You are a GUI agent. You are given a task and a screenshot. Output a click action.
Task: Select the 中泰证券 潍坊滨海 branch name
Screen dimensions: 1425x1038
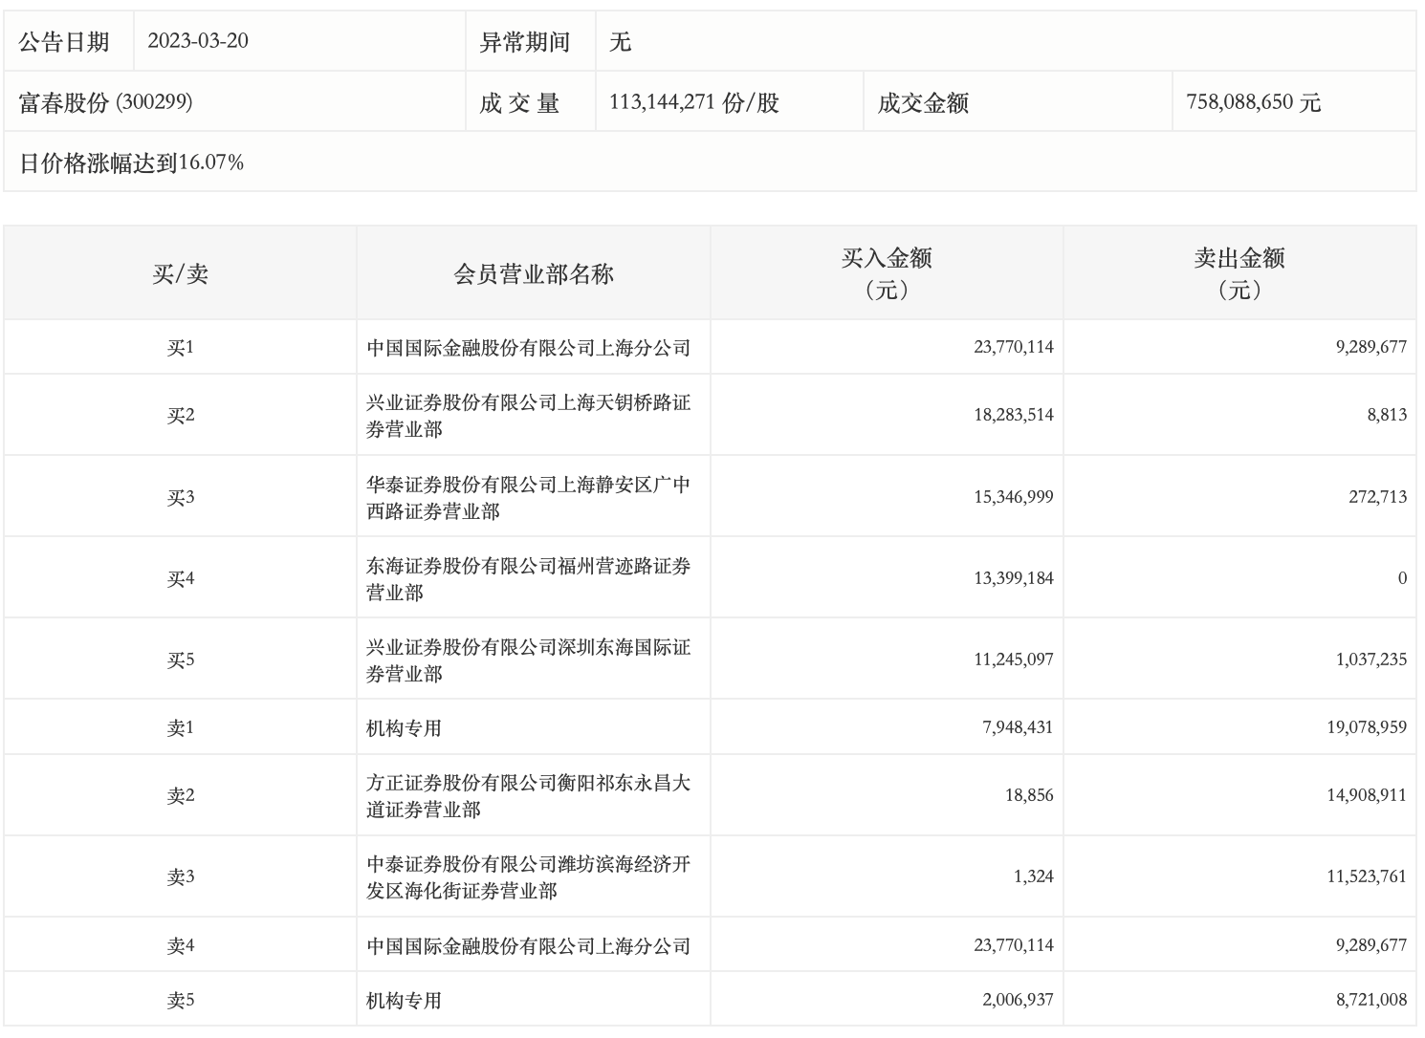tap(528, 876)
